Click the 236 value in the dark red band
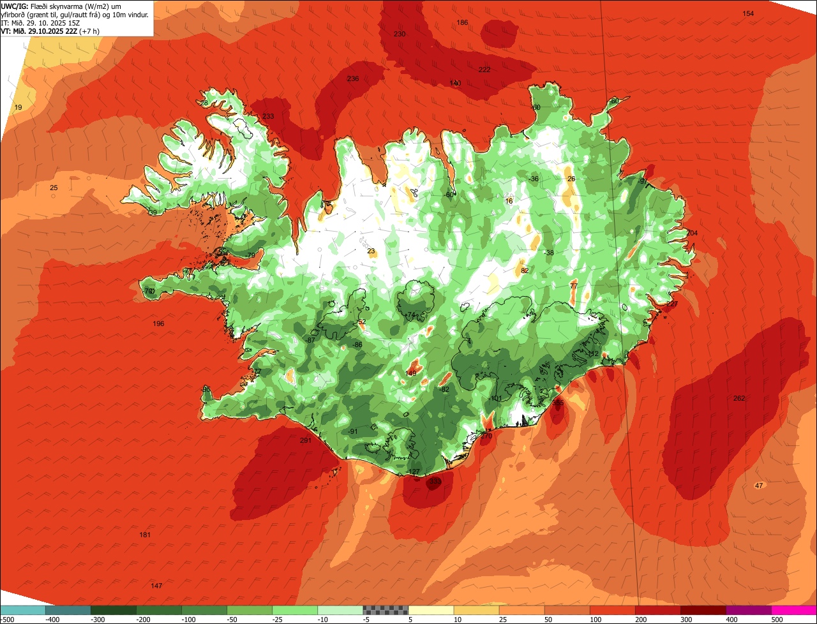The width and height of the screenshot is (817, 624). click(353, 79)
